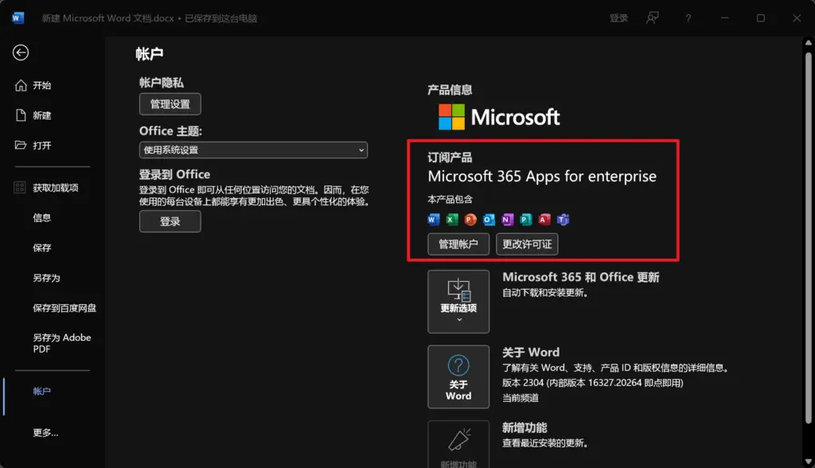Click the 管理帐户 button

coord(458,244)
